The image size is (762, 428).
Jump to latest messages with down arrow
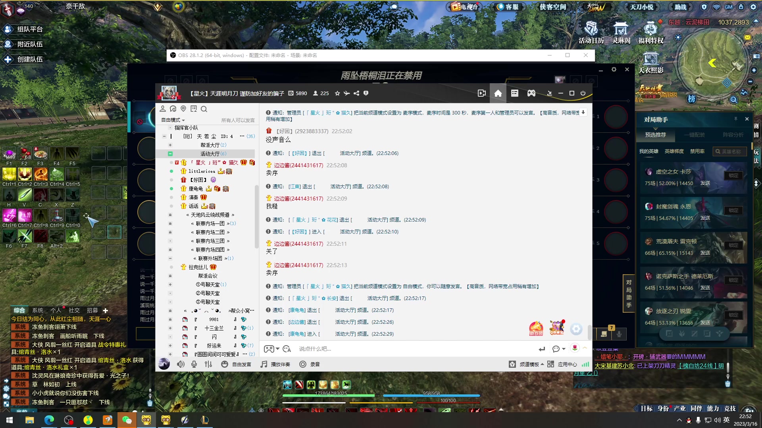[583, 113]
